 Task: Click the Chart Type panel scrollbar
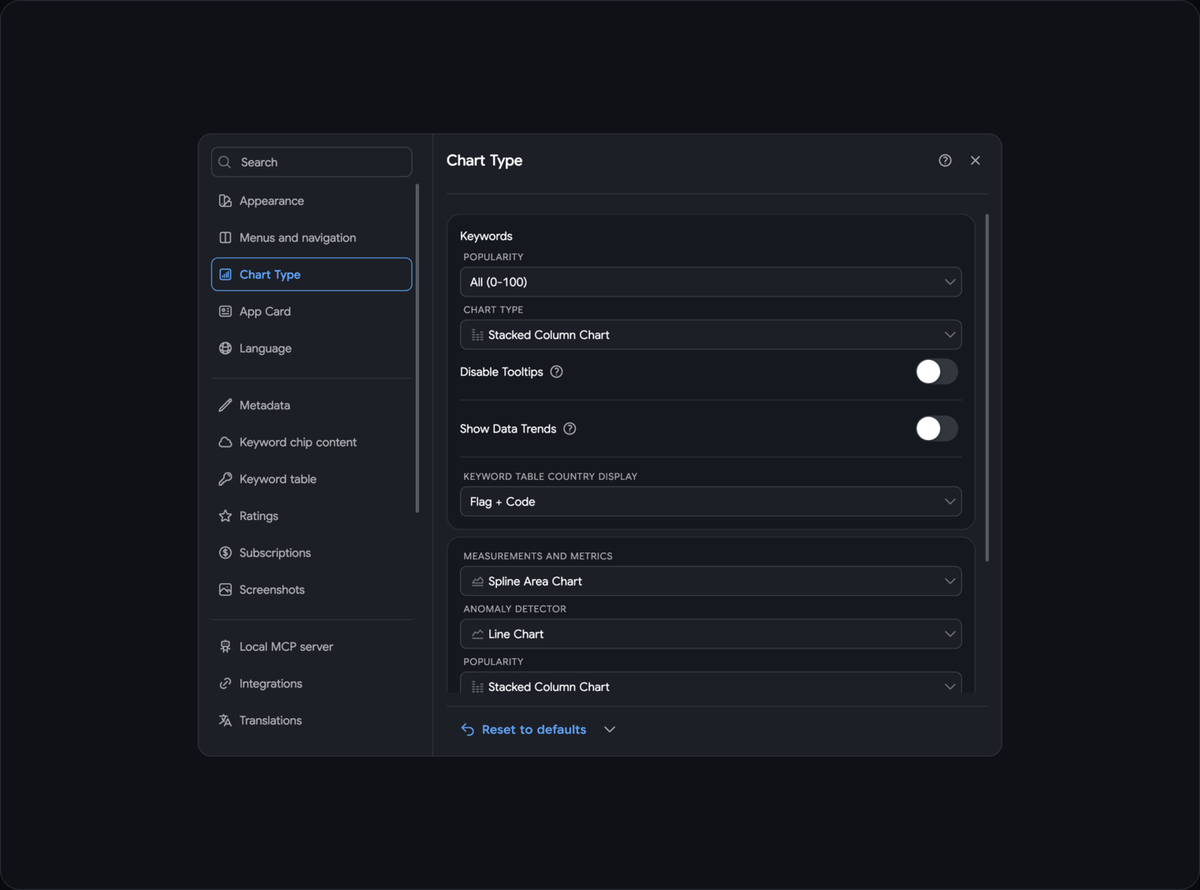coord(987,387)
